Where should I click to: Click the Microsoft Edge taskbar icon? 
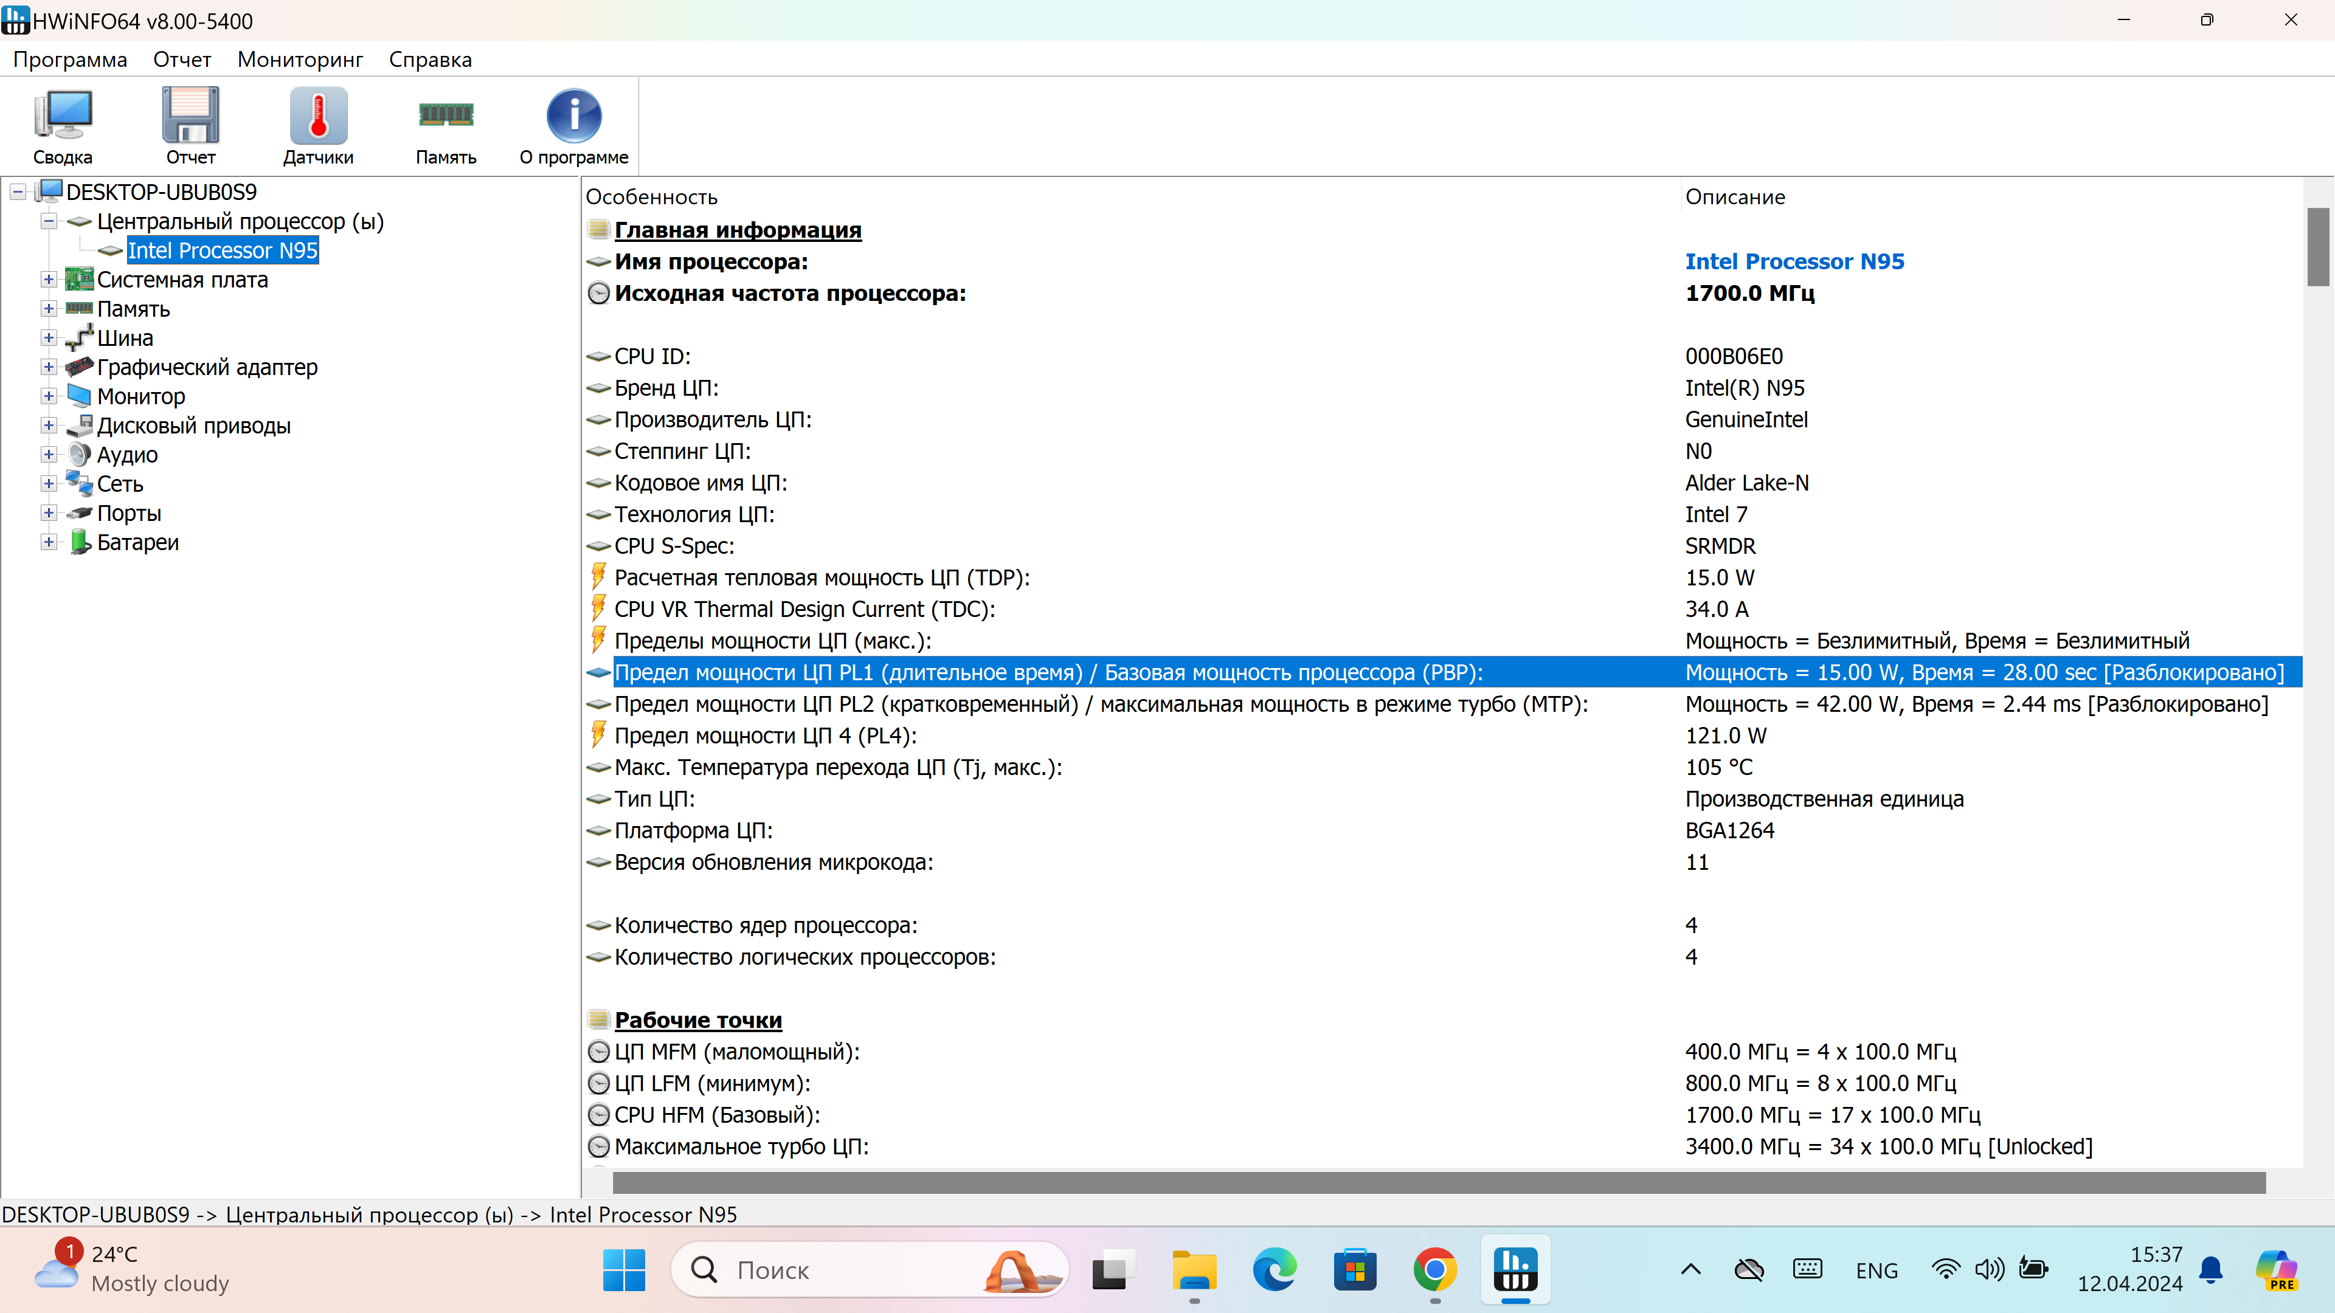click(x=1275, y=1269)
